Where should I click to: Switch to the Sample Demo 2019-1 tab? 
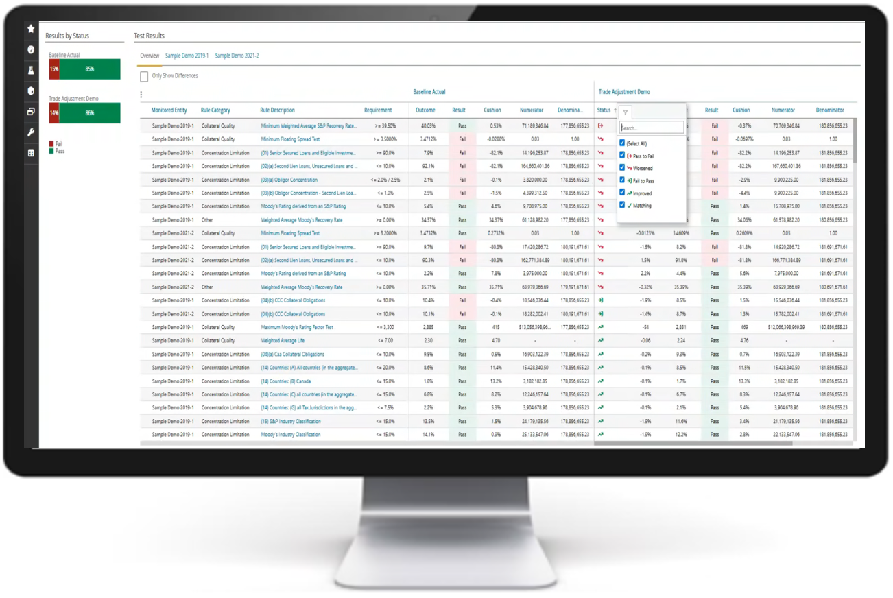tap(187, 56)
